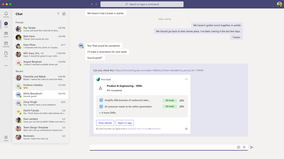Open Team Design Template chat
This screenshot has height=159, width=284.
tap(40, 128)
